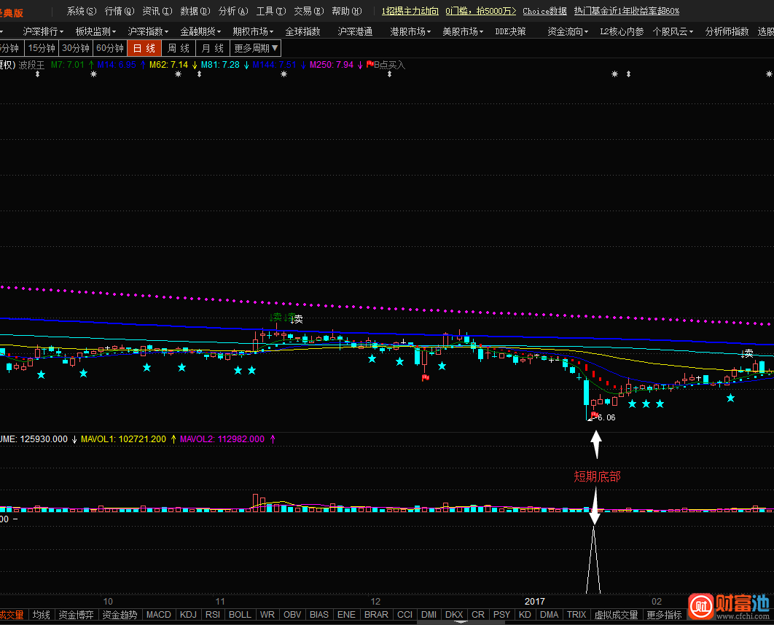Screen dimensions: 774x625
Task: Click the 财富池 logo in bottom corner
Action: pos(730,603)
